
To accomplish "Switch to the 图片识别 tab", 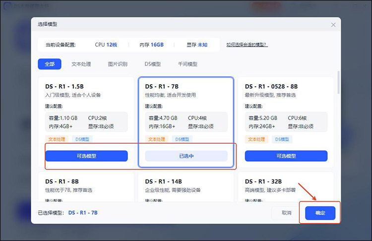I will click(x=118, y=64).
